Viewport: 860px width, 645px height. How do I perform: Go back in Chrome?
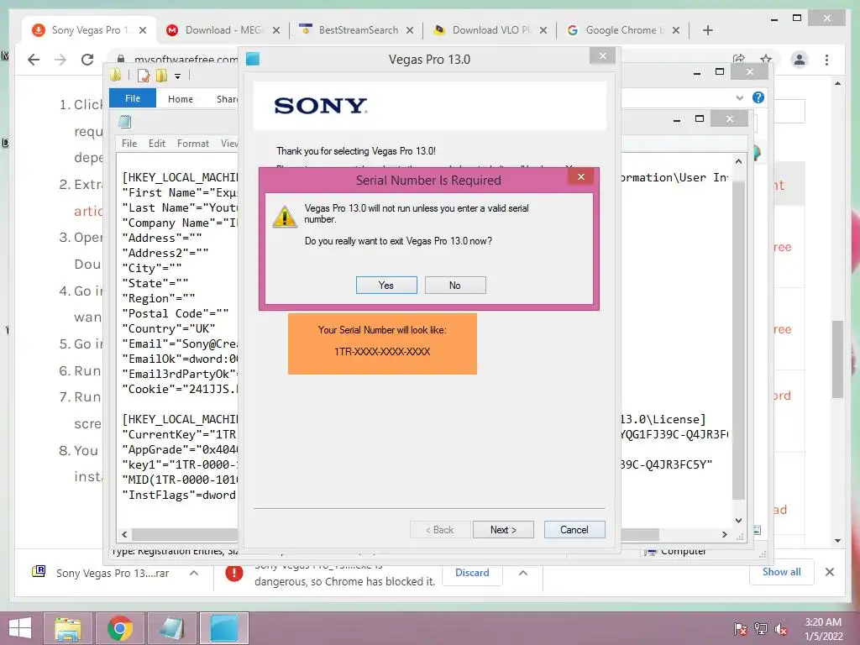(34, 60)
